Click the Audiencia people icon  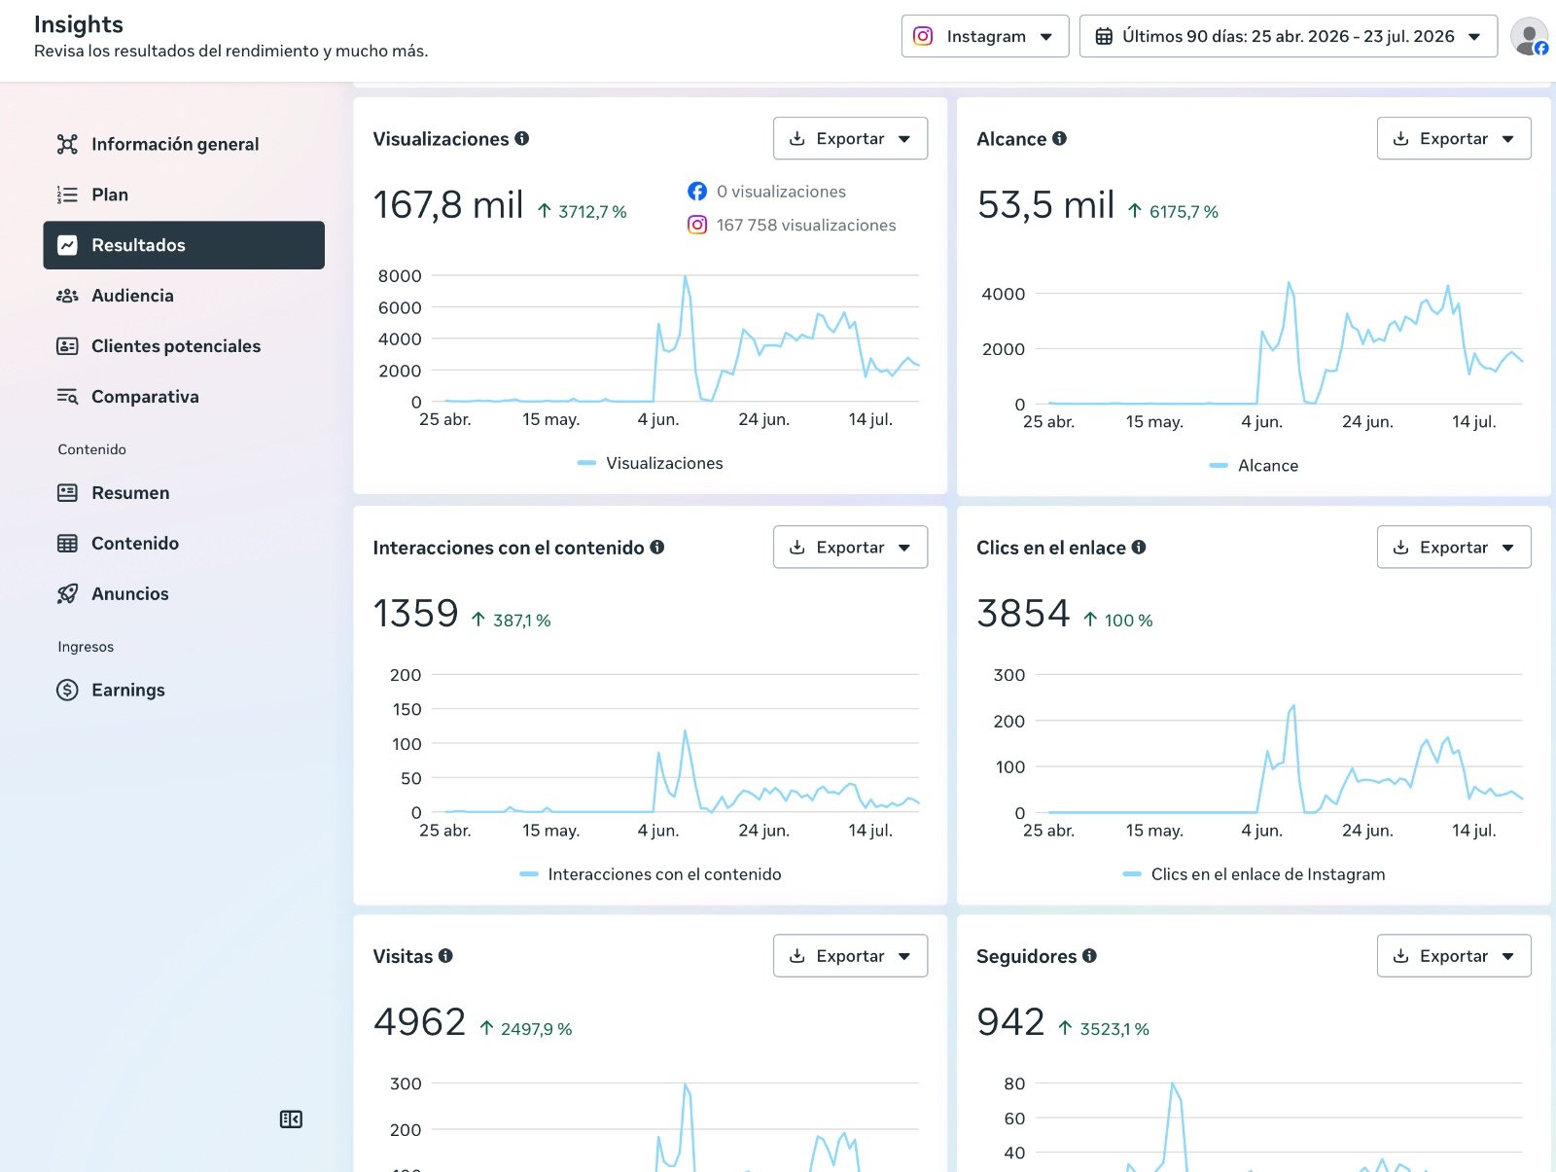[x=67, y=296]
